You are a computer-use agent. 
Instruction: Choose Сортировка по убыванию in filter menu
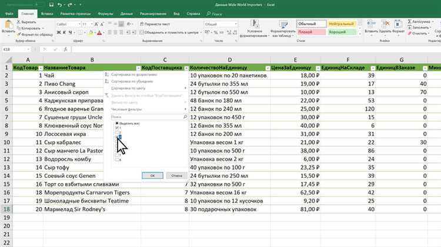tap(132, 82)
